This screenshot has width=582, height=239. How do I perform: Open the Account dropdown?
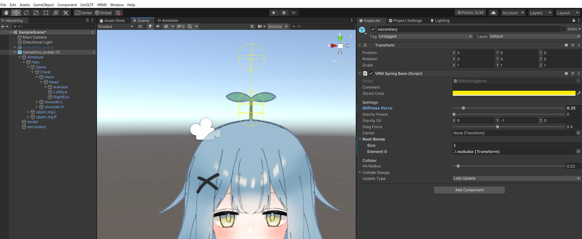tap(513, 13)
